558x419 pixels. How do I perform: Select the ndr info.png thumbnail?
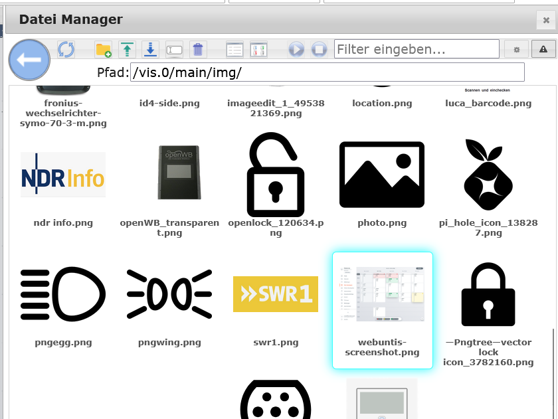pyautogui.click(x=63, y=175)
